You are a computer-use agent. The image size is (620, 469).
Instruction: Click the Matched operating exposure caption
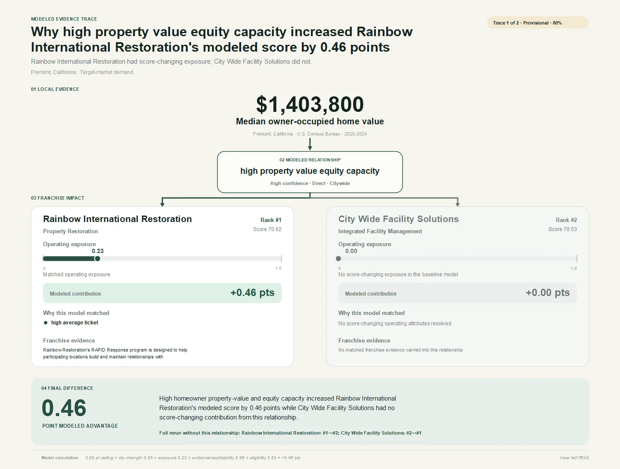pyautogui.click(x=77, y=275)
